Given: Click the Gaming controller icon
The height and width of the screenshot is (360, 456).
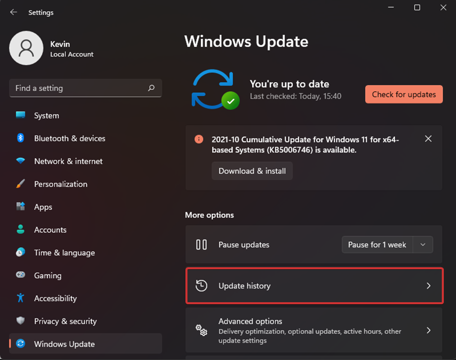Looking at the screenshot, I should click(x=21, y=275).
